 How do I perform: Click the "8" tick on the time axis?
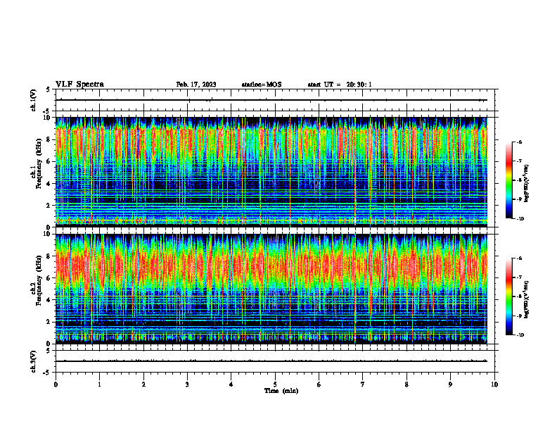click(406, 385)
